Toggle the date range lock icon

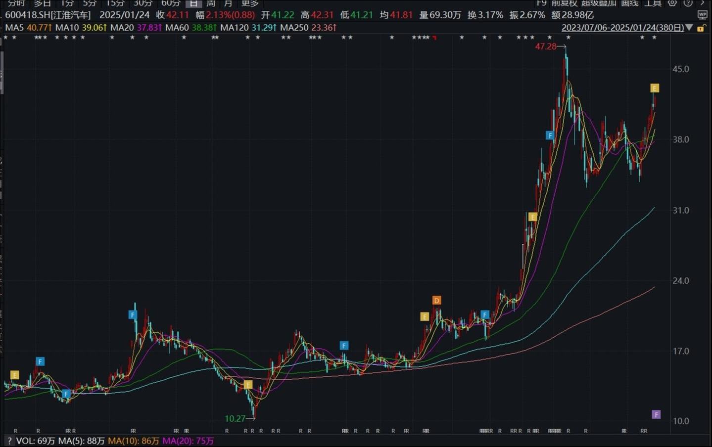(x=701, y=28)
